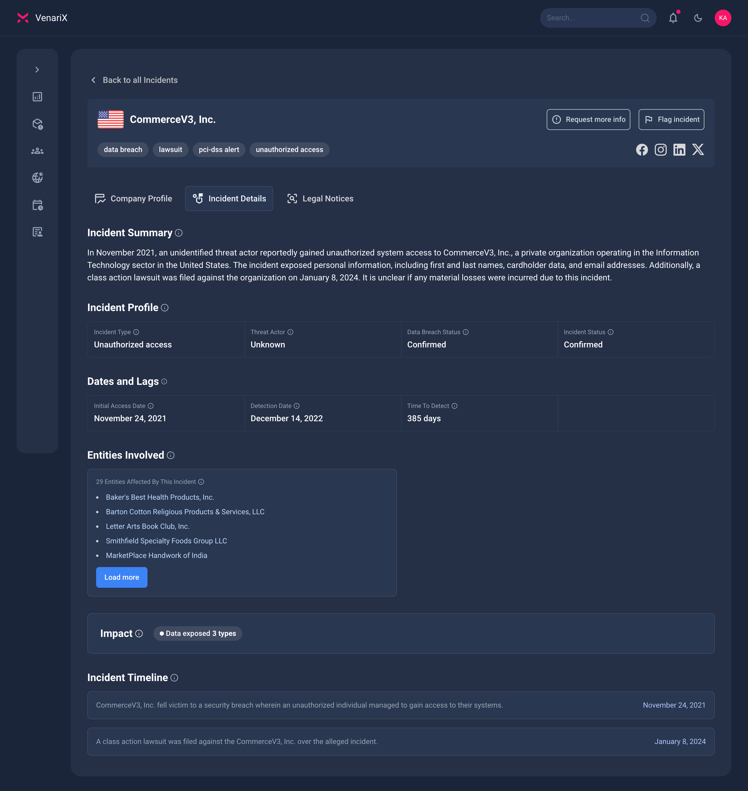Open the globe sidebar icon
The width and height of the screenshot is (748, 791).
click(x=37, y=177)
